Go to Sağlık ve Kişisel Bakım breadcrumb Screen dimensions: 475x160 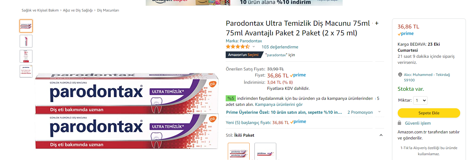tap(40, 10)
